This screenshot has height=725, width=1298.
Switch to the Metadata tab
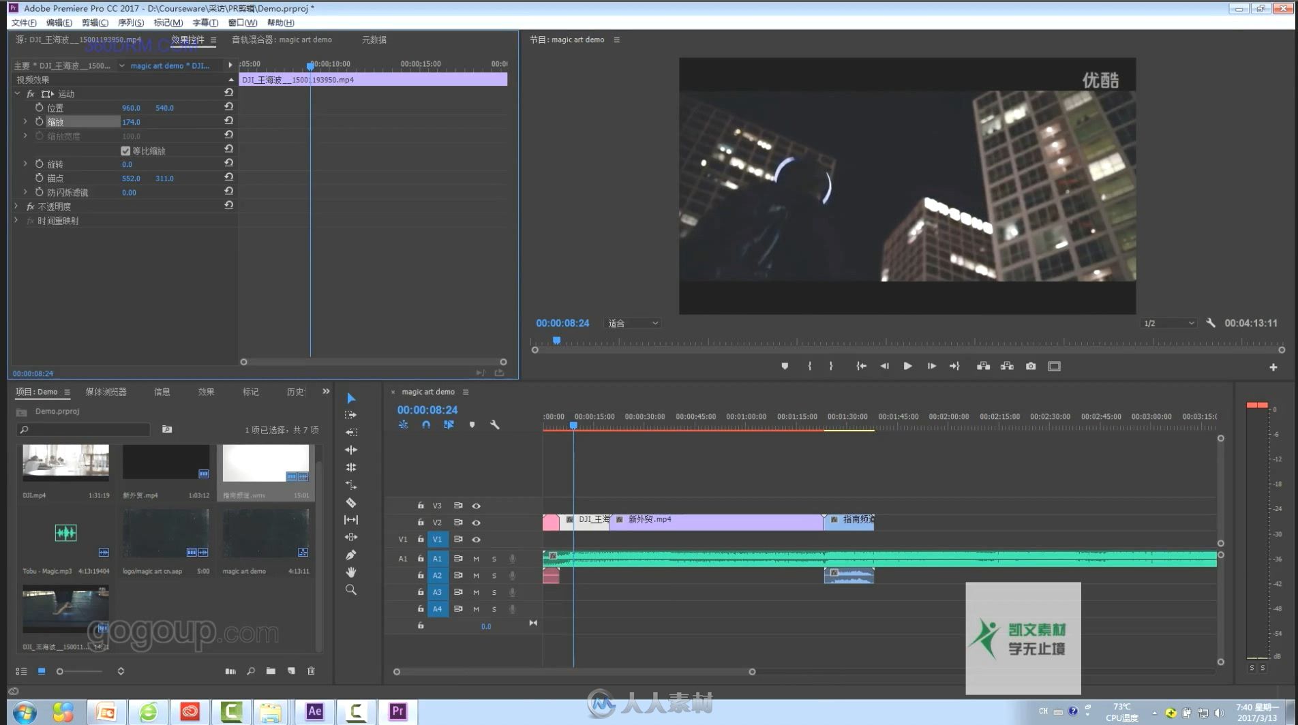tap(374, 40)
